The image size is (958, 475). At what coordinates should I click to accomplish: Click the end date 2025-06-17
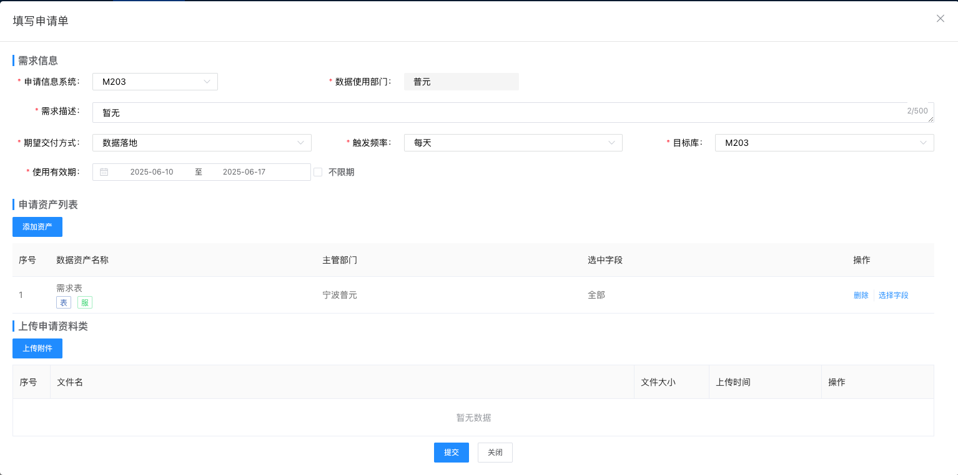(x=244, y=172)
